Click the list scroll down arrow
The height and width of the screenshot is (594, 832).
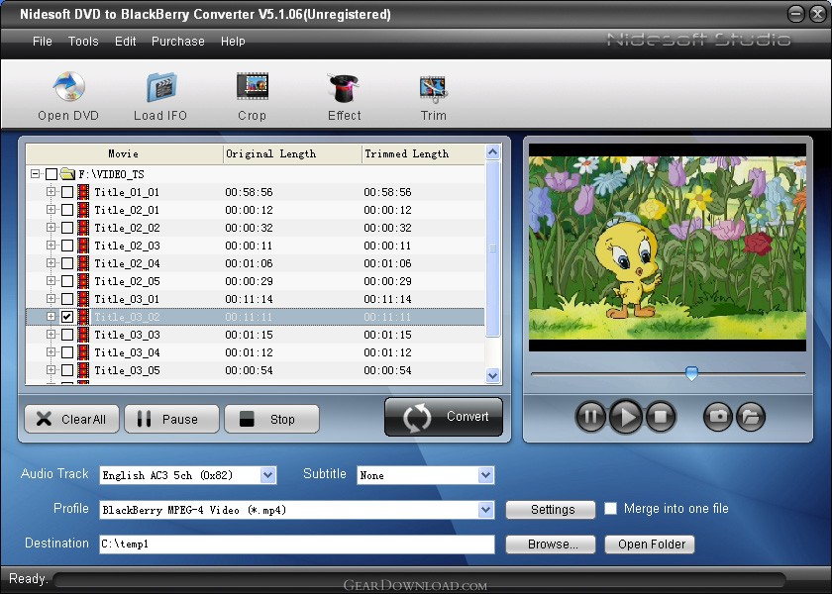coord(492,375)
